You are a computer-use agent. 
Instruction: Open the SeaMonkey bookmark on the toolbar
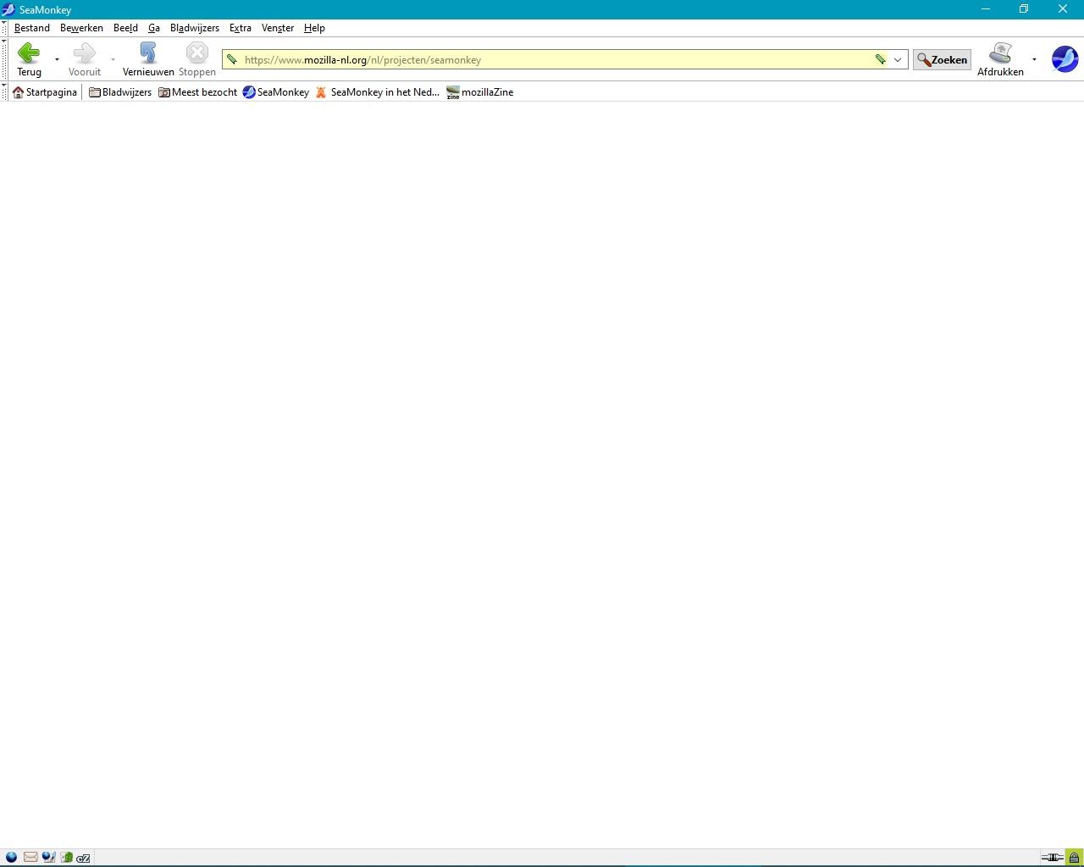275,92
